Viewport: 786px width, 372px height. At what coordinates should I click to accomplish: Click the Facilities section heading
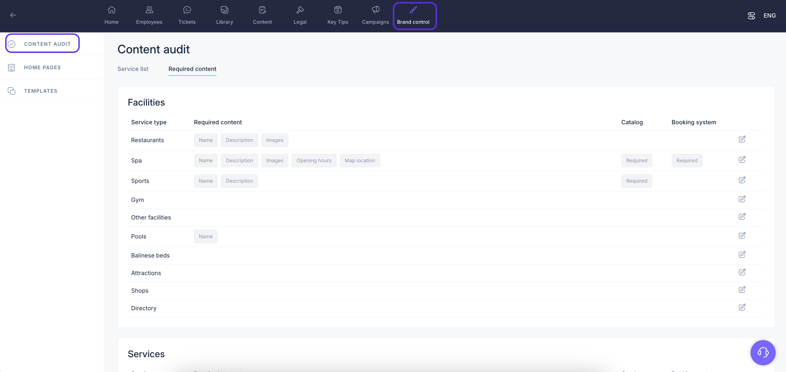146,102
